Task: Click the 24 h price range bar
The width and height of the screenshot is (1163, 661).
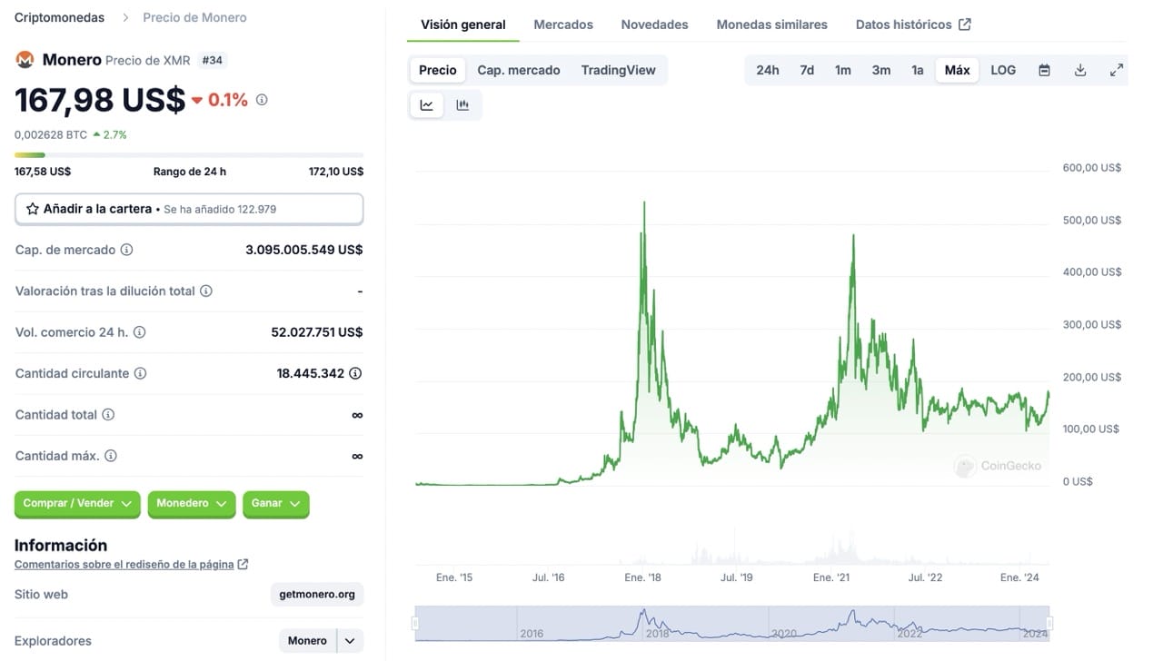Action: coord(189,155)
